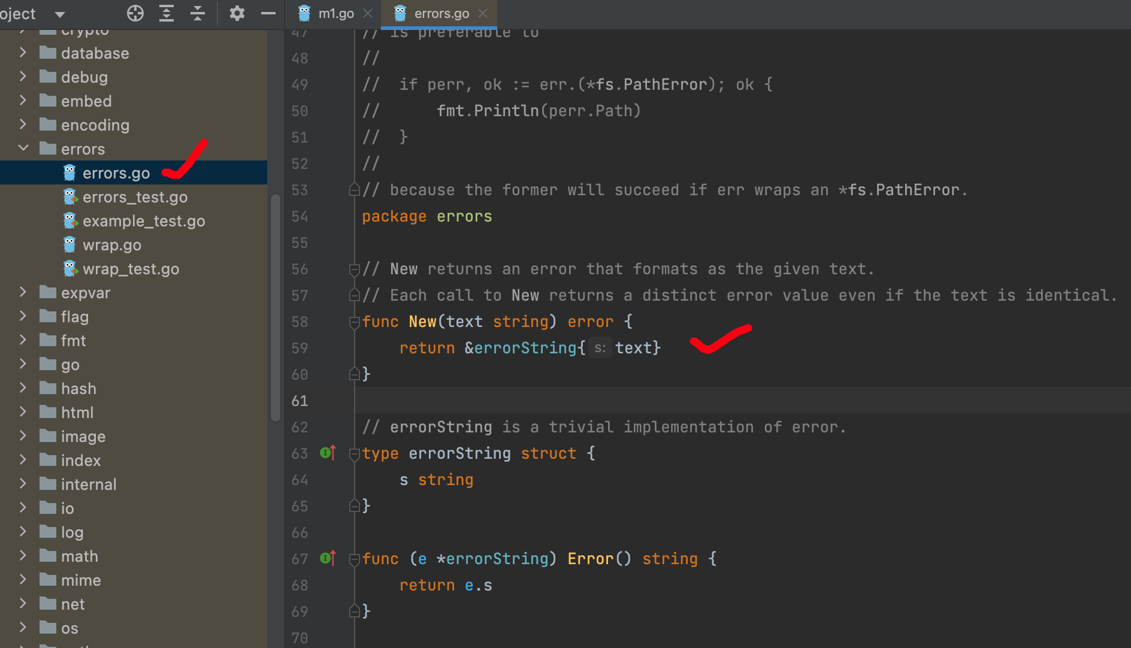
Task: Toggle code fold for func New on line 58
Action: (354, 322)
